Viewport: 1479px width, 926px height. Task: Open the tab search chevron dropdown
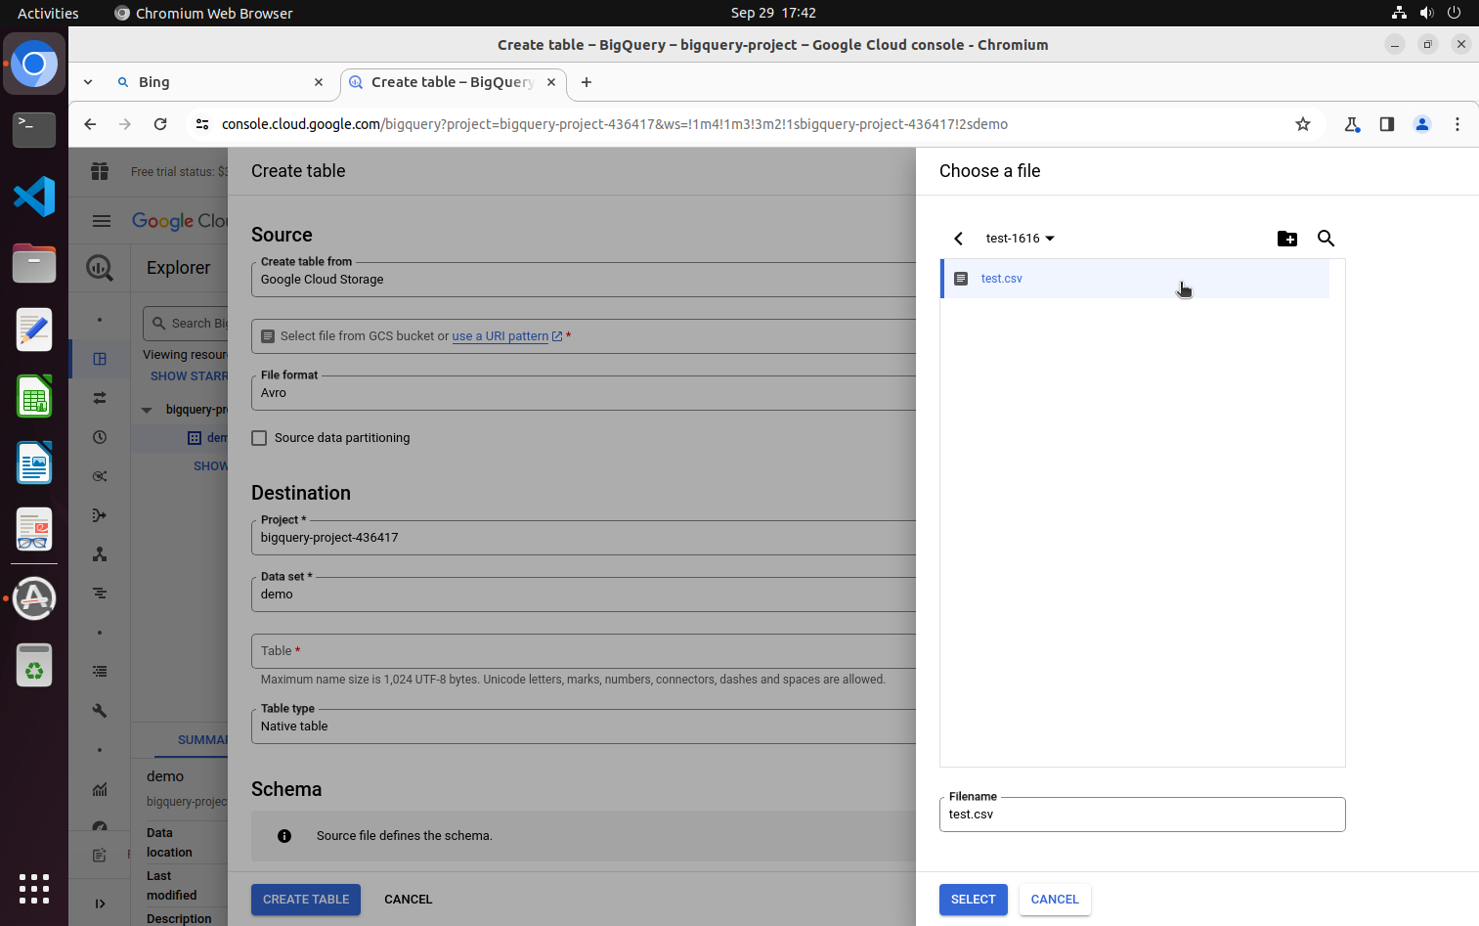[88, 82]
